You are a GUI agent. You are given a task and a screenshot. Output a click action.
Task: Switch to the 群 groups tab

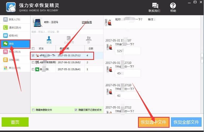[x=88, y=40]
